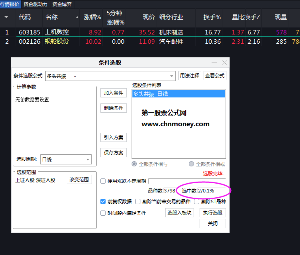Click the 涨跌不定周期 input field
Screen dimensions: 300x255
[187, 181]
